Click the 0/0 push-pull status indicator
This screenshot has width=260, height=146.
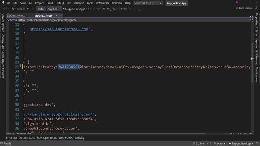pos(198,144)
